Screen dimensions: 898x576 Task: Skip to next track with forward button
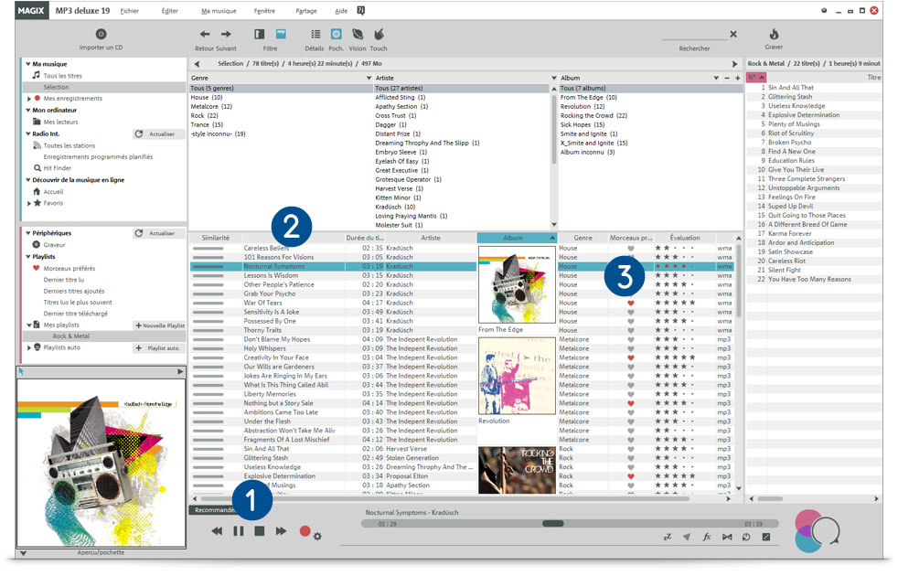coord(281,531)
